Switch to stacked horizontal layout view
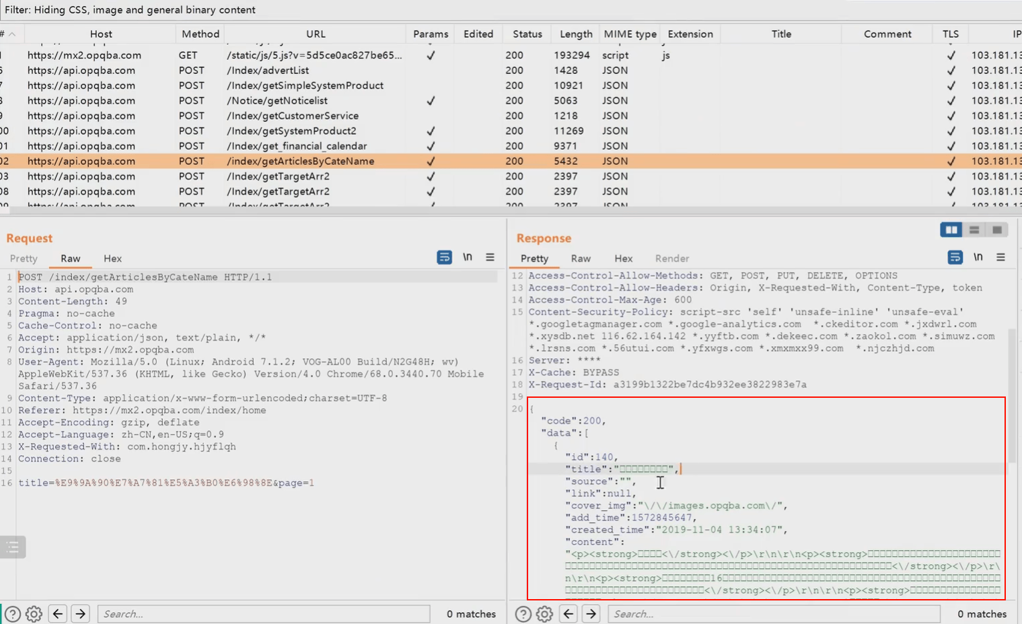 [x=974, y=230]
